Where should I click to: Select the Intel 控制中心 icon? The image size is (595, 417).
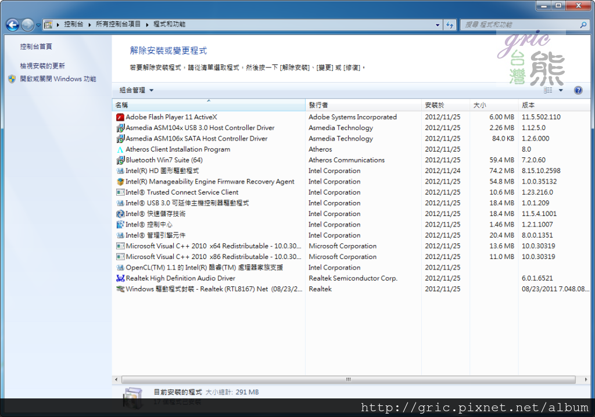120,225
